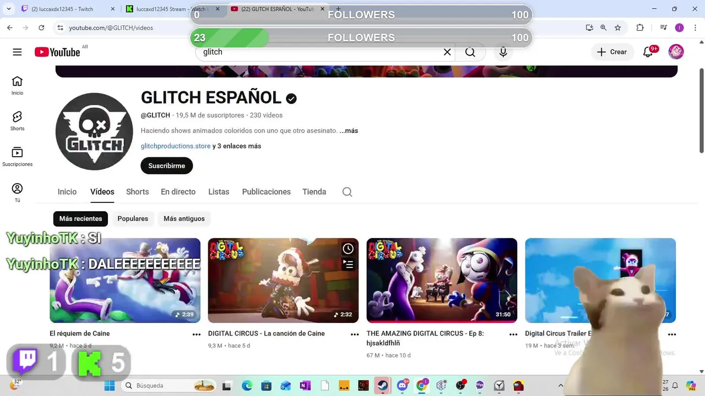
Task: Open DIGITAL CIRCUS La canción de Caine title
Action: (x=266, y=333)
